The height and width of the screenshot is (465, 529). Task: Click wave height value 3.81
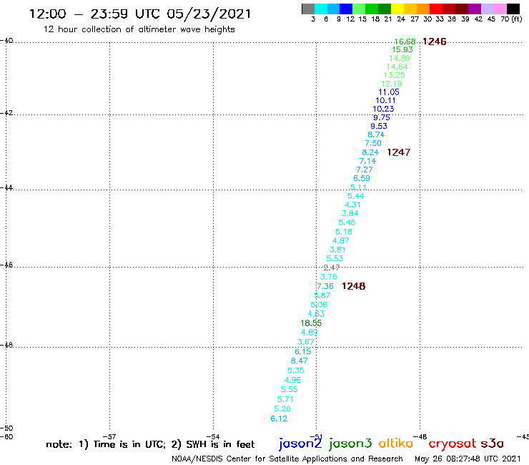click(x=337, y=250)
